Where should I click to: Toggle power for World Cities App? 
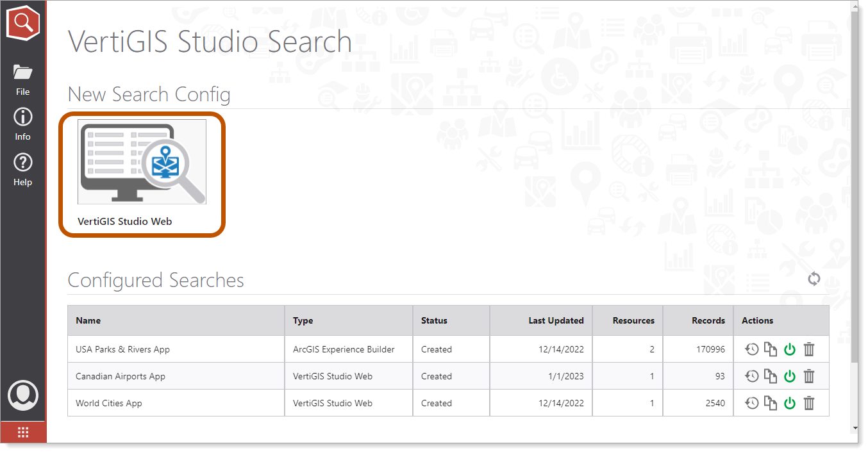coord(790,403)
